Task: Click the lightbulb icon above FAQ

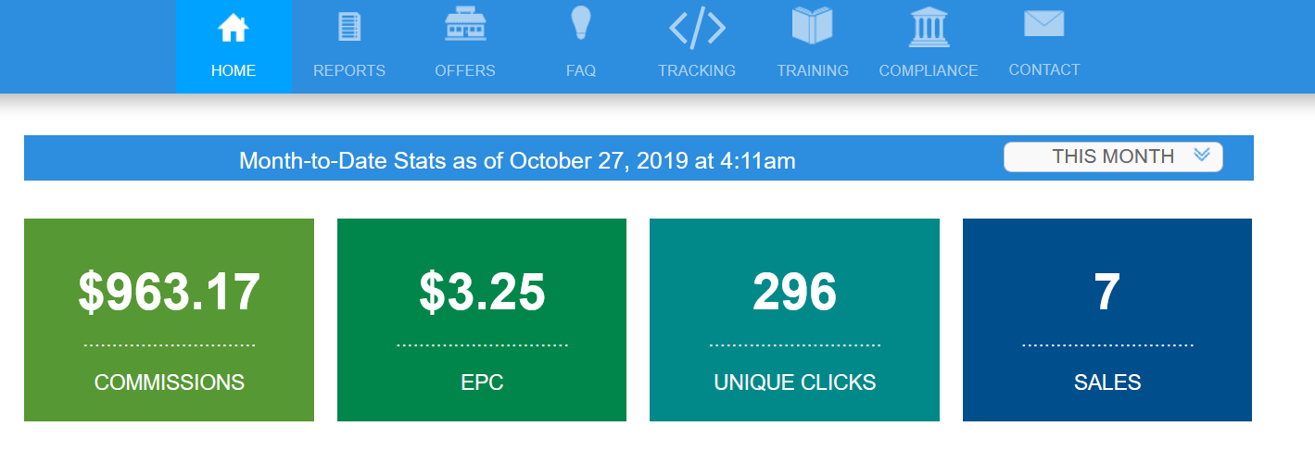Action: click(581, 23)
